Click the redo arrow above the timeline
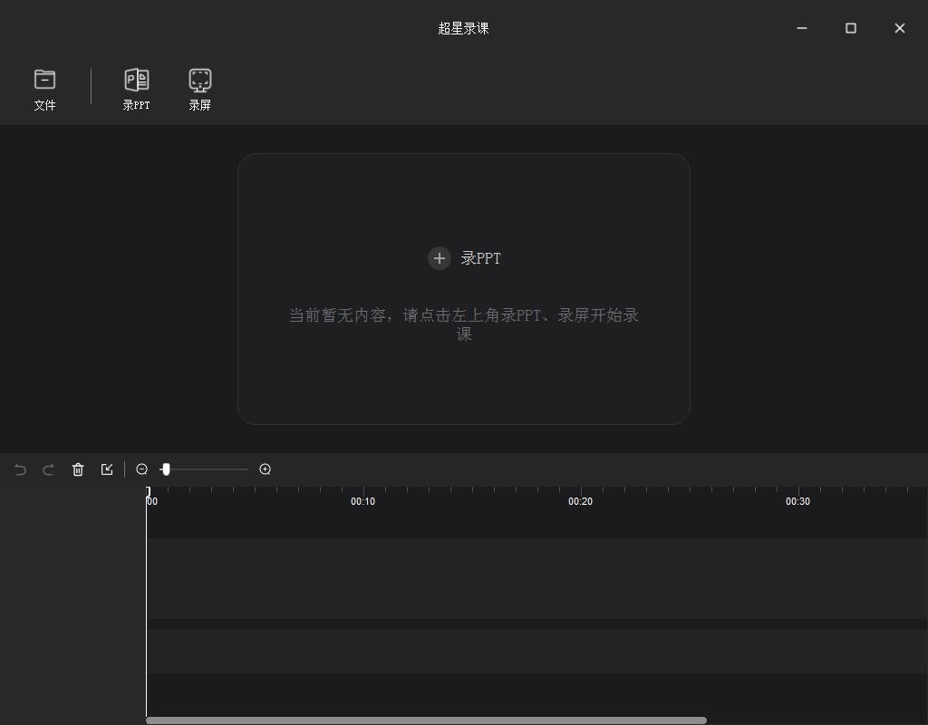 [48, 469]
